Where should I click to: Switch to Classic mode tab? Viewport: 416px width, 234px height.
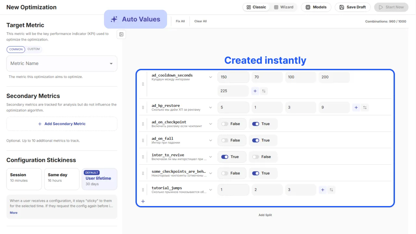point(256,7)
